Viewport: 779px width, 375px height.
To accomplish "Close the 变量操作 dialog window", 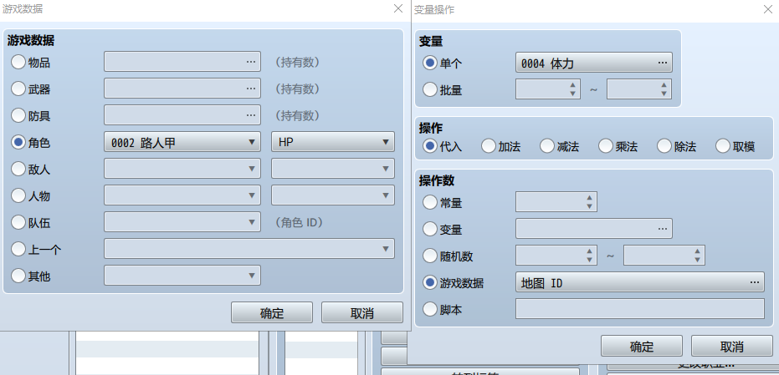I will pos(767,9).
